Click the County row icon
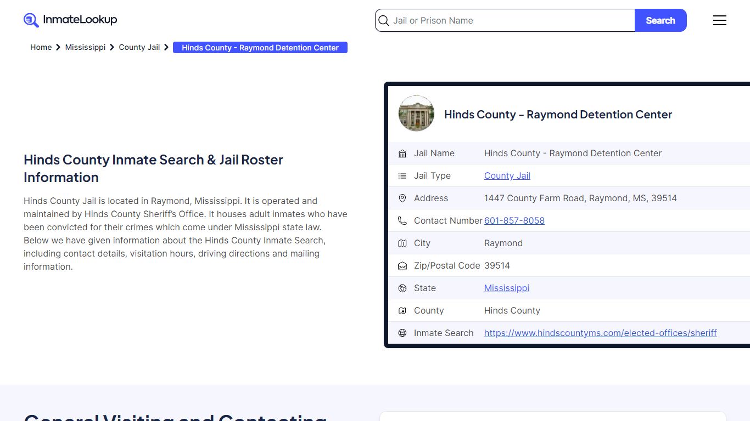750x421 pixels. (x=402, y=311)
